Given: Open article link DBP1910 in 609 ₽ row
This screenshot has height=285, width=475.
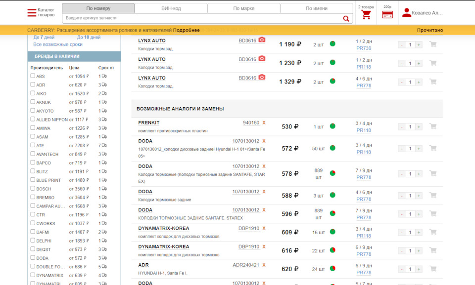Looking at the screenshot, I should pyautogui.click(x=249, y=228).
